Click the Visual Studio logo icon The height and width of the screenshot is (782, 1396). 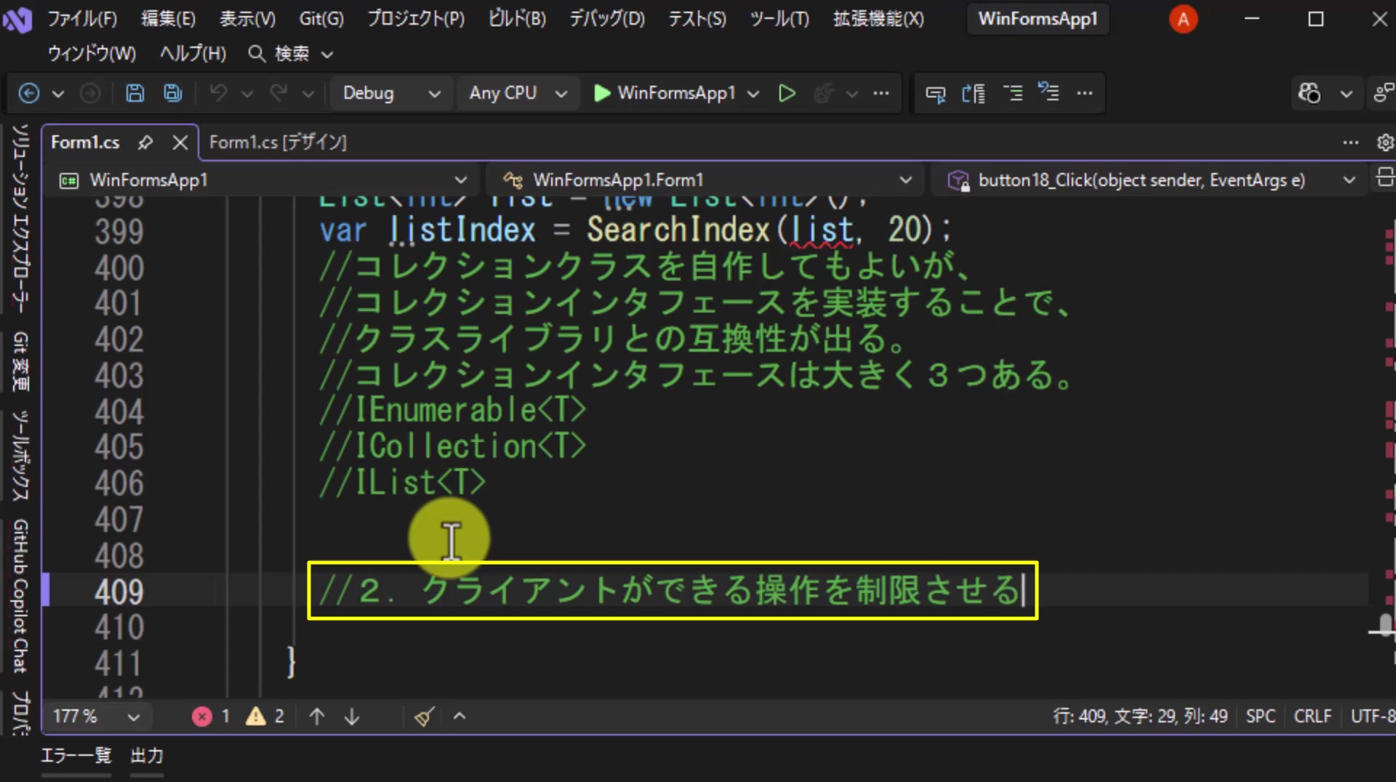pyautogui.click(x=17, y=20)
